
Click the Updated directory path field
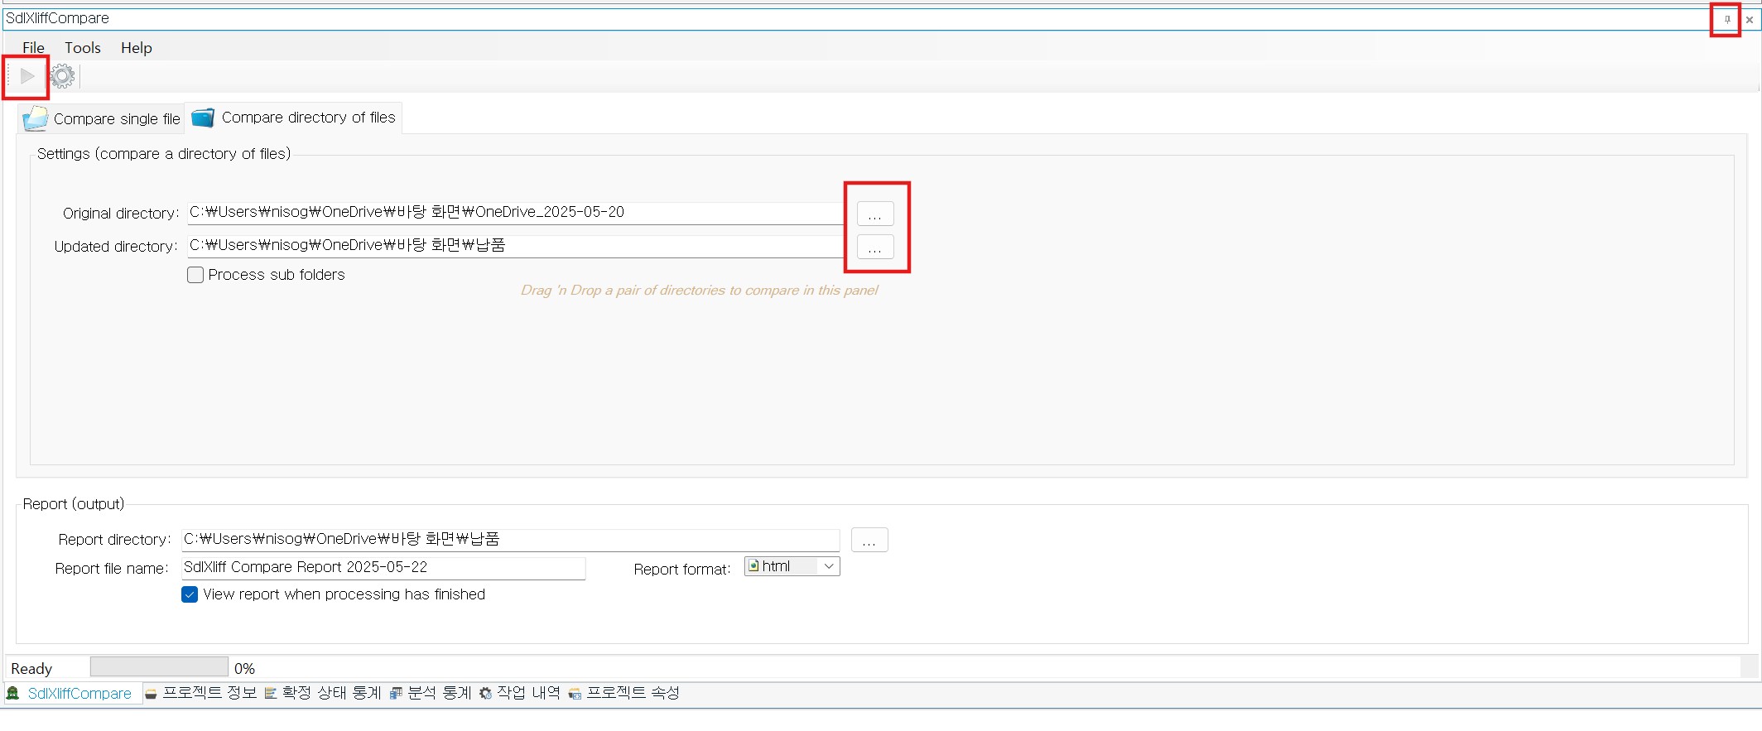(x=516, y=246)
